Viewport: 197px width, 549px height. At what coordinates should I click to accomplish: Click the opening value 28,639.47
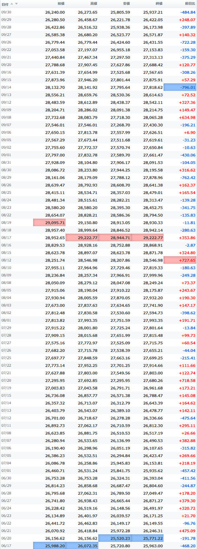(x=55, y=185)
